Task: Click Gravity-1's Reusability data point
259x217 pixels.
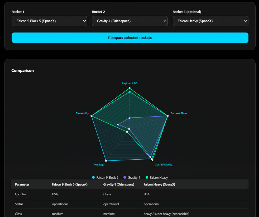Action: pos(118,124)
